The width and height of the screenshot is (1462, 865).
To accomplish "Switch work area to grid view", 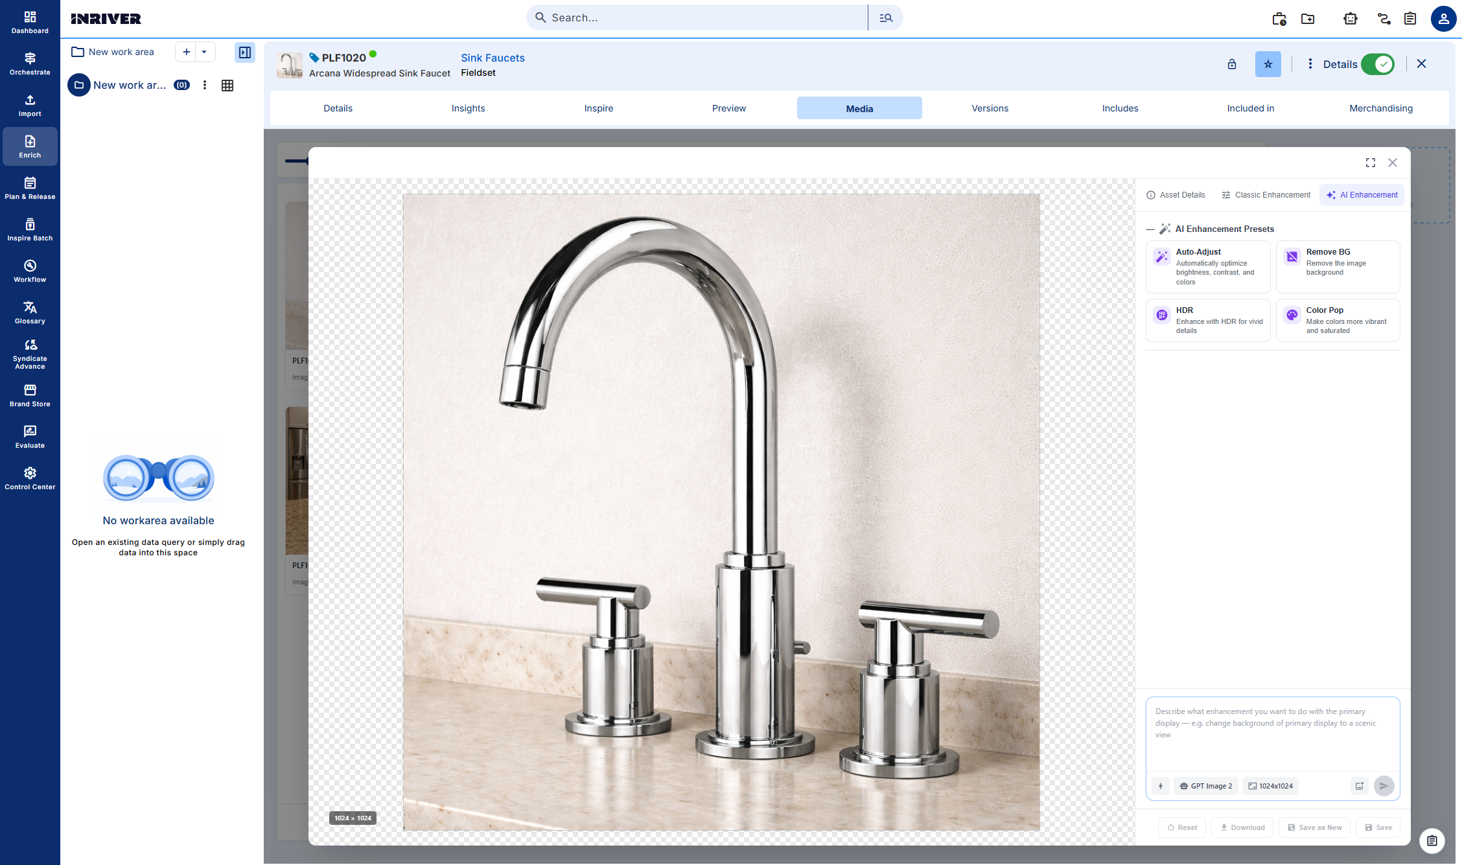I will tap(227, 86).
